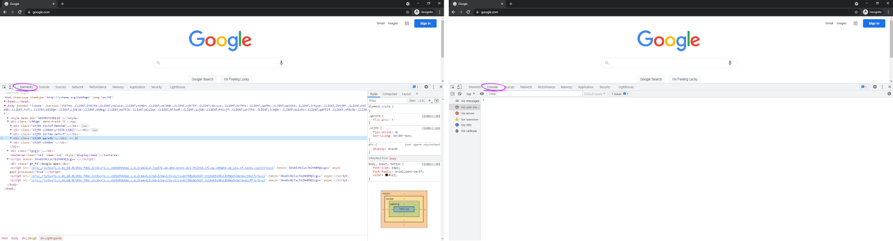Open Lighthouse tab in right DevTools

[x=626, y=87]
